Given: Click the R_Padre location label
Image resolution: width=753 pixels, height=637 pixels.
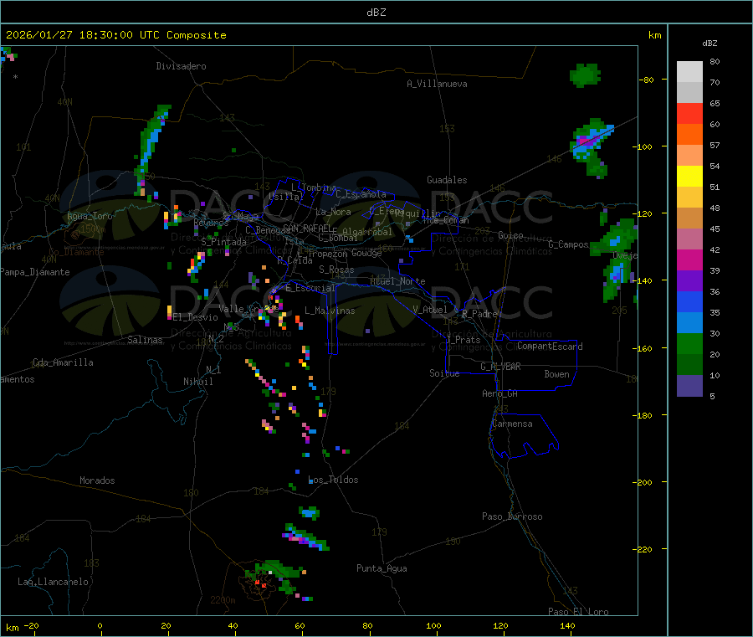Looking at the screenshot, I should [x=479, y=314].
